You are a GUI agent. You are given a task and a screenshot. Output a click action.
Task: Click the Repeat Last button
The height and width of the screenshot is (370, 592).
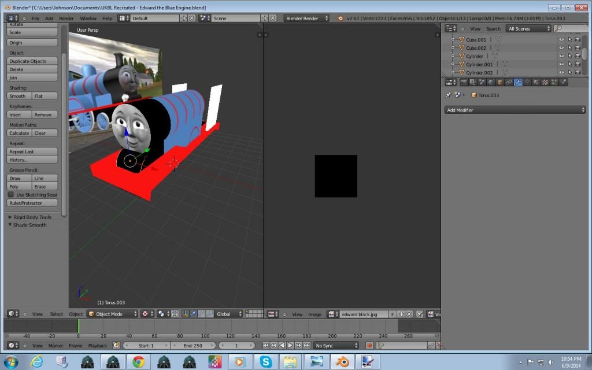coord(32,151)
